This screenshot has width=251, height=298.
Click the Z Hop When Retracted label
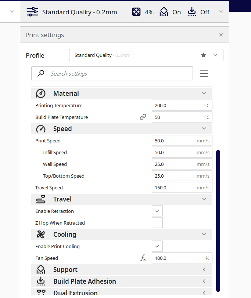click(x=60, y=223)
